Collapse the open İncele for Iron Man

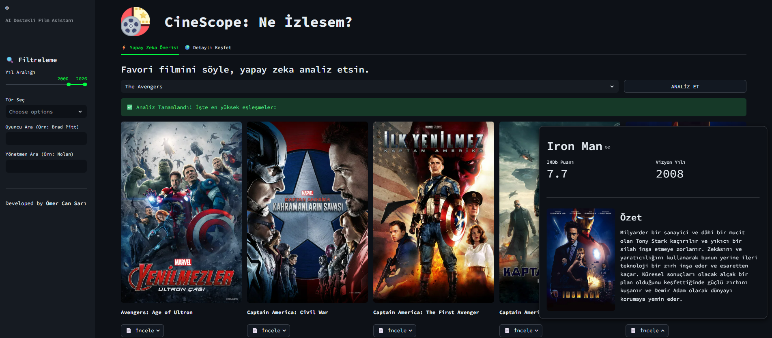click(647, 331)
